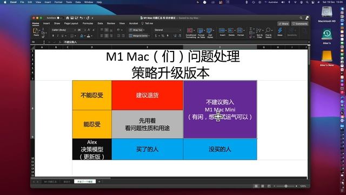Switch to Normal view in the status bar
The height and width of the screenshot is (195, 346).
tap(256, 186)
